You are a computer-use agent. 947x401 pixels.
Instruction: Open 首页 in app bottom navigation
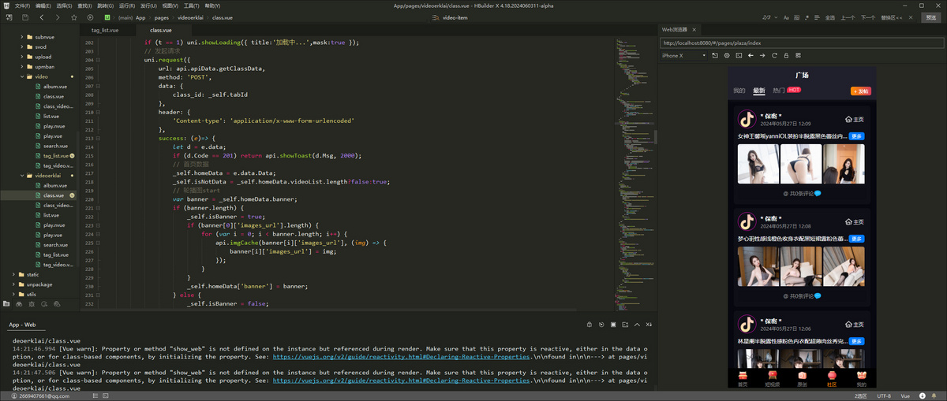[742, 379]
